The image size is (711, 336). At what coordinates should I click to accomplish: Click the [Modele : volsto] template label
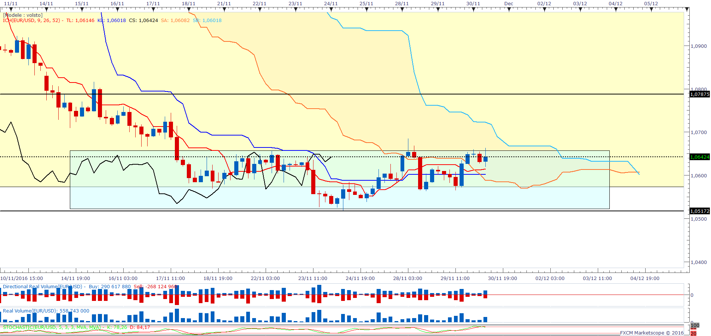(x=23, y=15)
